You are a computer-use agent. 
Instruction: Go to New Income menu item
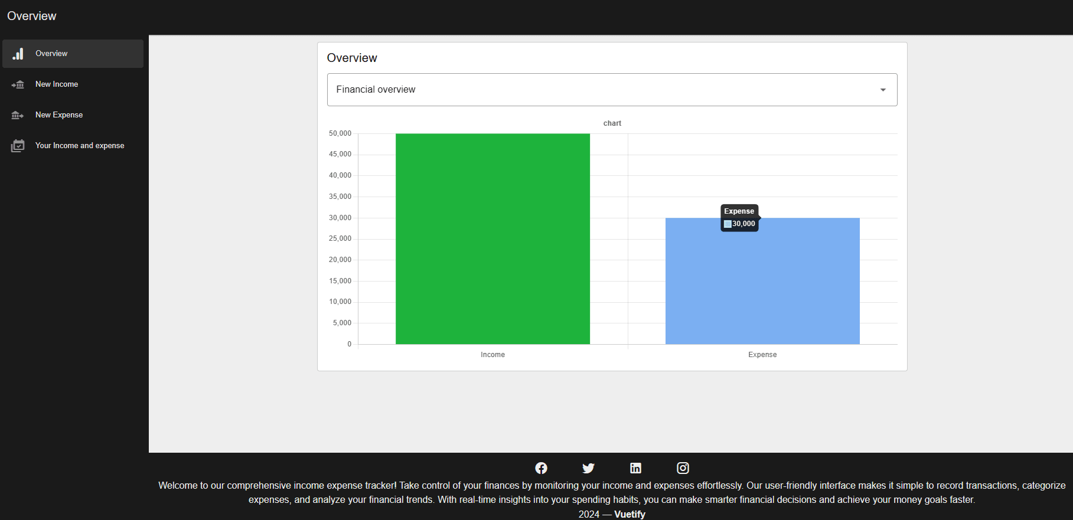[57, 84]
